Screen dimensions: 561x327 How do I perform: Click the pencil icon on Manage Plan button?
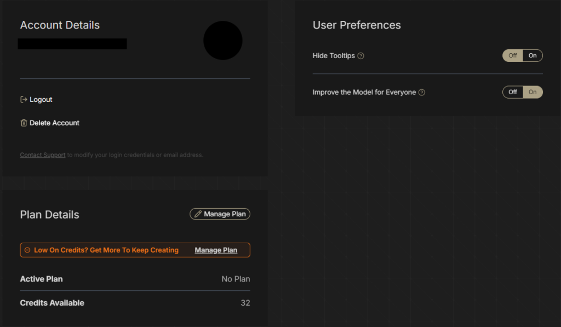(x=198, y=214)
